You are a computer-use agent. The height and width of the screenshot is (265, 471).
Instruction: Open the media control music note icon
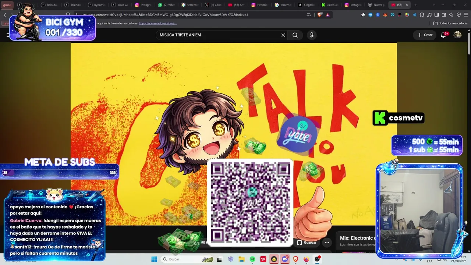pyautogui.click(x=429, y=15)
